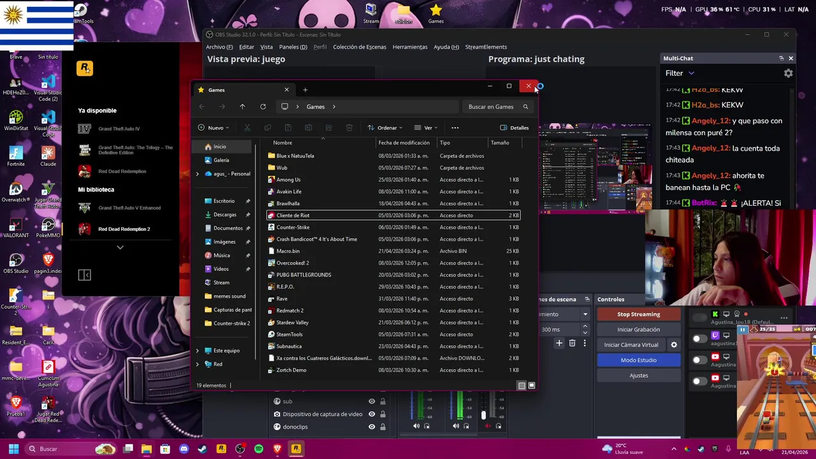Open Spotify from the taskbar
The height and width of the screenshot is (459, 816).
tap(258, 449)
